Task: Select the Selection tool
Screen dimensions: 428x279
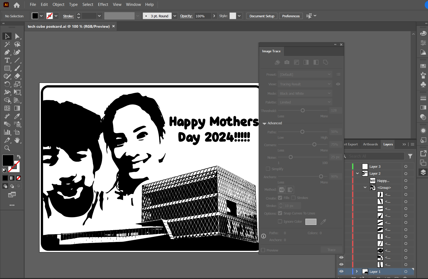Action: [x=7, y=36]
